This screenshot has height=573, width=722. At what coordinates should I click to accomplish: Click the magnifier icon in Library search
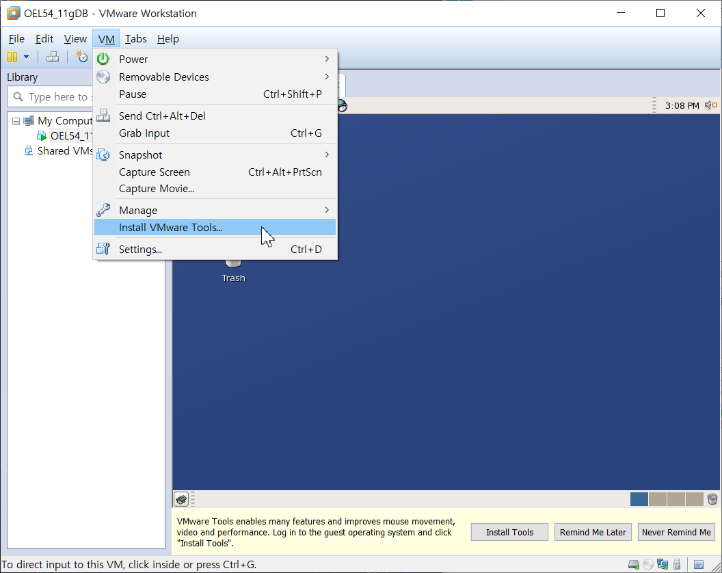tap(18, 96)
